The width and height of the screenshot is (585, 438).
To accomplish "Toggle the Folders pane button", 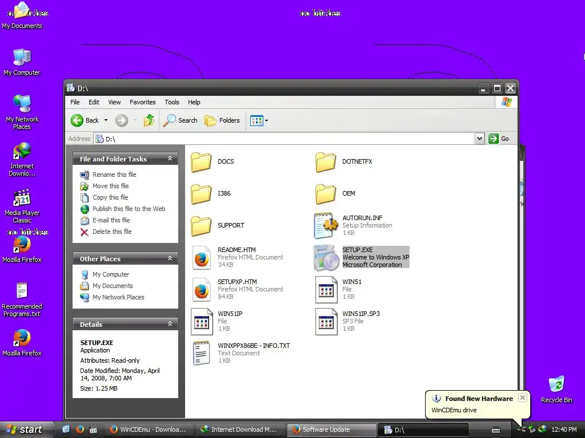I will [222, 120].
